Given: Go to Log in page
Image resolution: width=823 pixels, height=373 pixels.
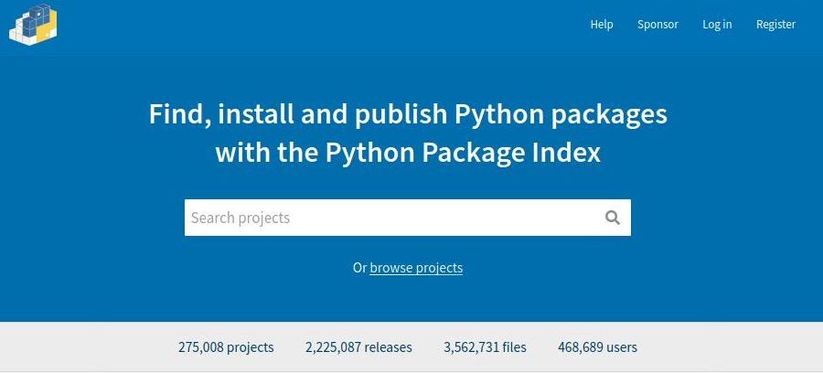Looking at the screenshot, I should click(x=717, y=24).
